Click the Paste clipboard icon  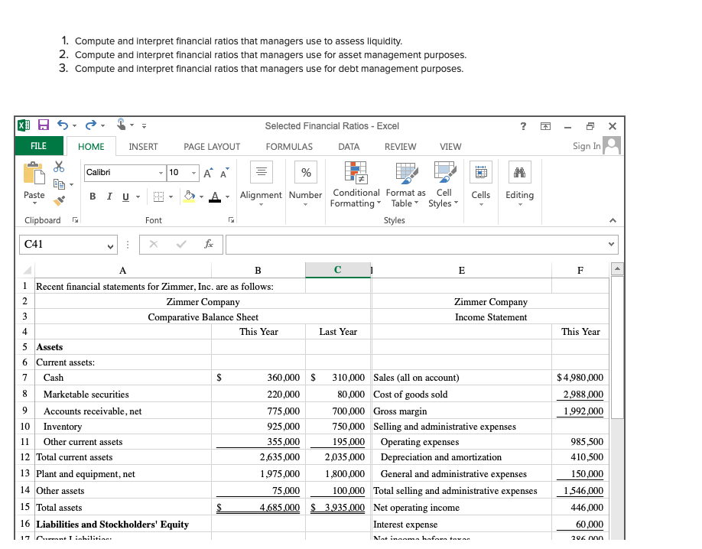pos(34,173)
